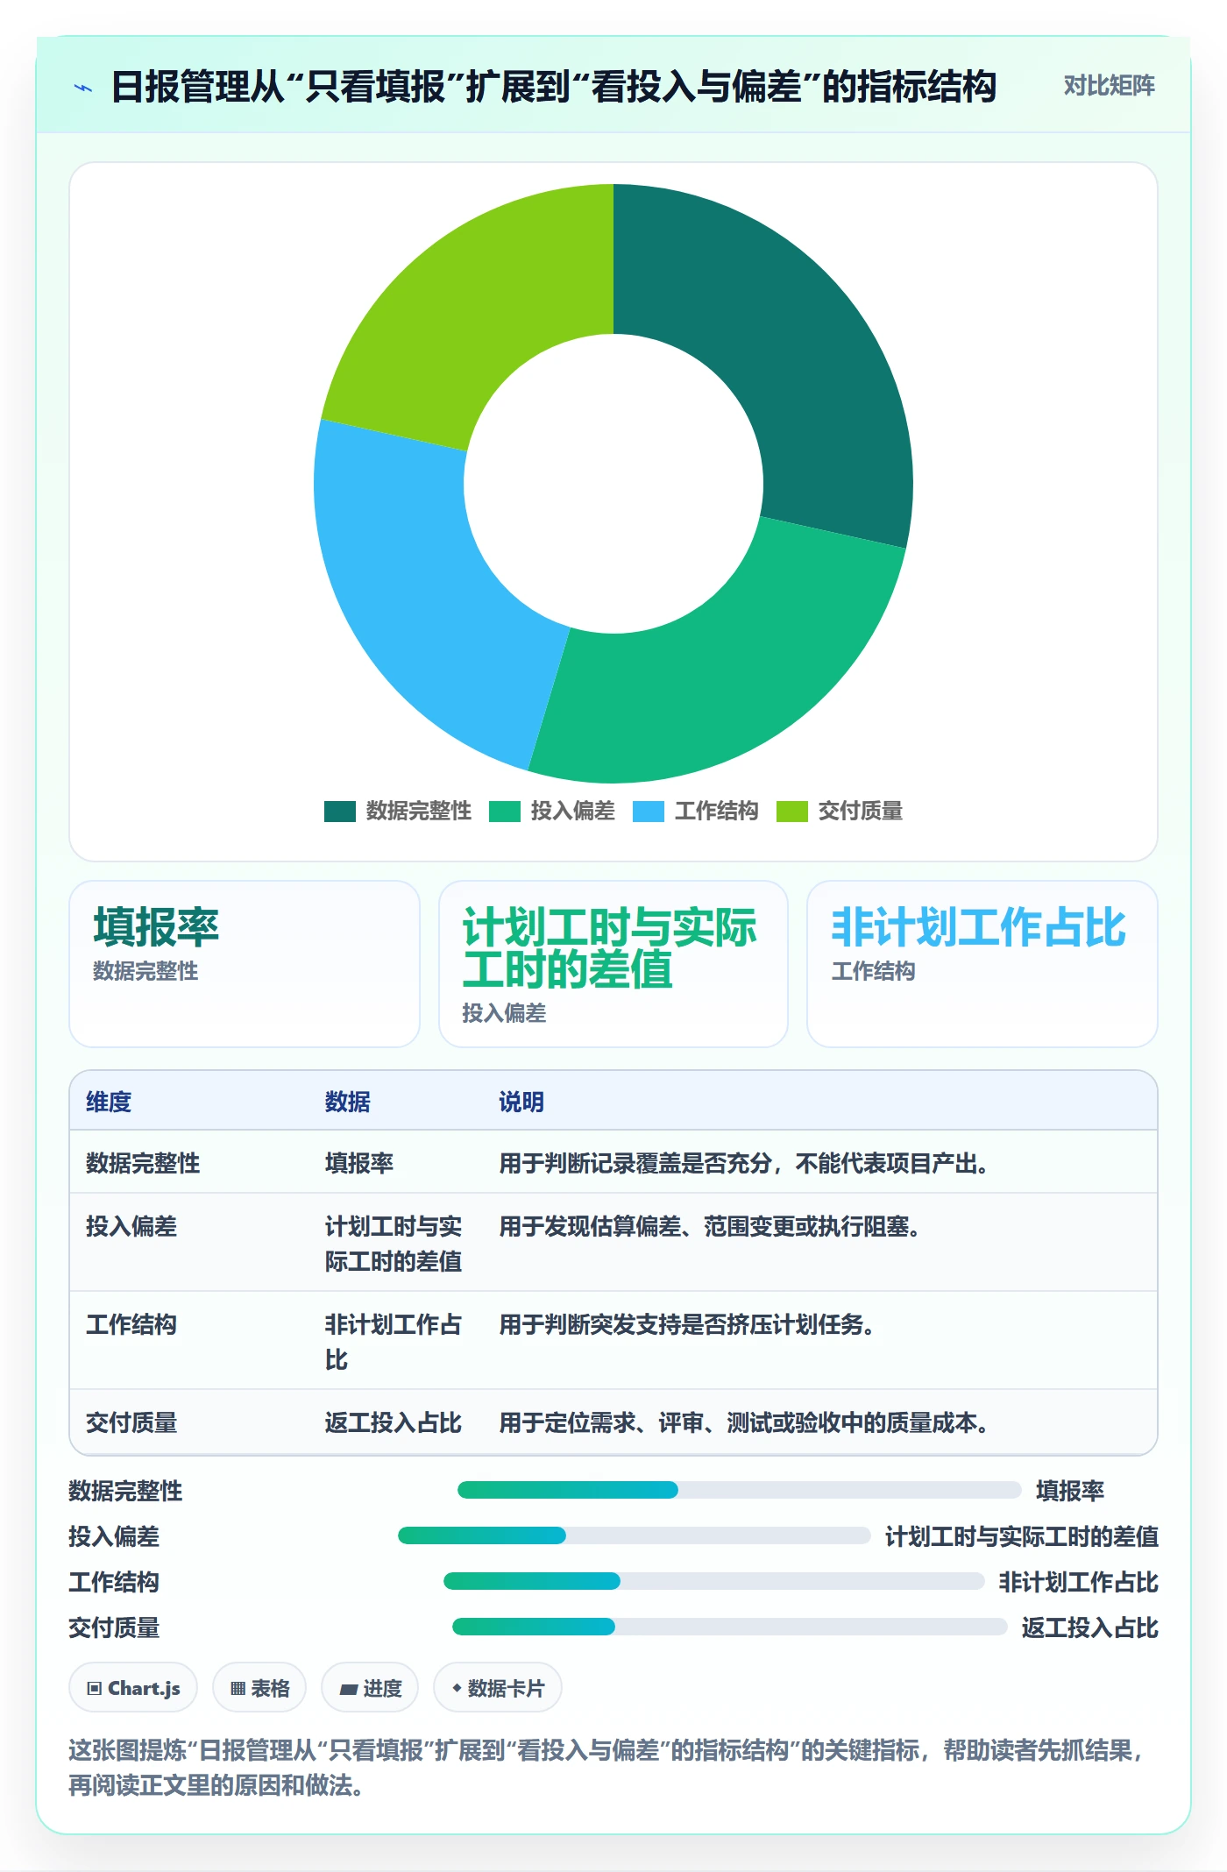Click the 交付质量 progress bar

(x=730, y=1627)
